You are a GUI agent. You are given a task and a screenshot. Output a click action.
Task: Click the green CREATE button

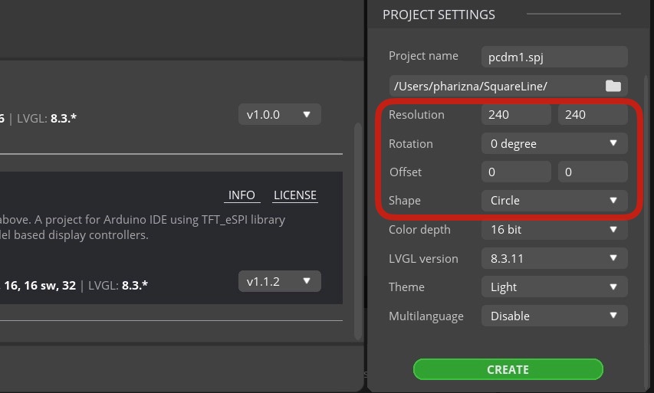coord(508,369)
